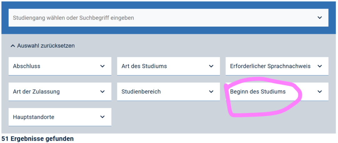Click the chevron arrow in the Studienbereich box

pyautogui.click(x=211, y=92)
